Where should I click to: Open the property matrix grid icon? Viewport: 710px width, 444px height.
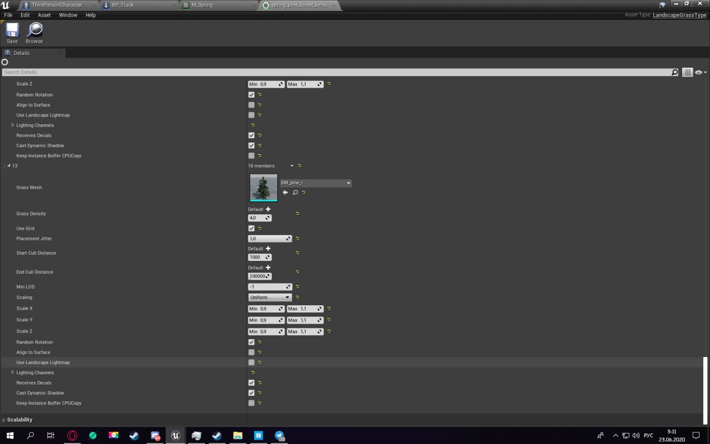point(687,72)
